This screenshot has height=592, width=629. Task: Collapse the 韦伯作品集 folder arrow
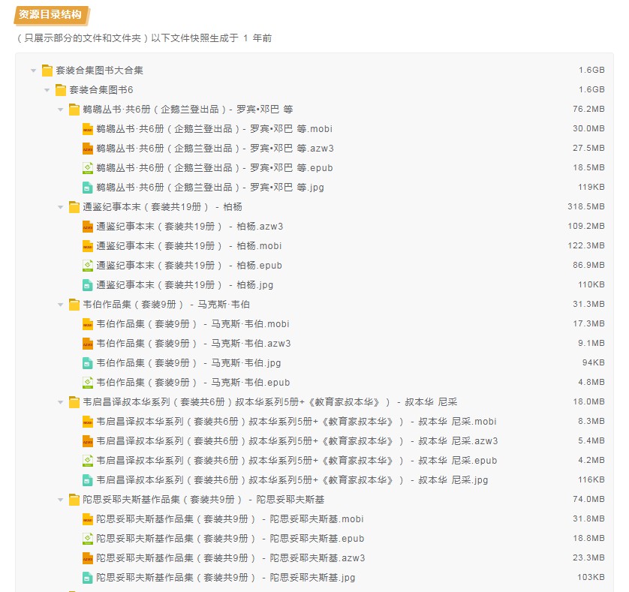[x=61, y=305]
